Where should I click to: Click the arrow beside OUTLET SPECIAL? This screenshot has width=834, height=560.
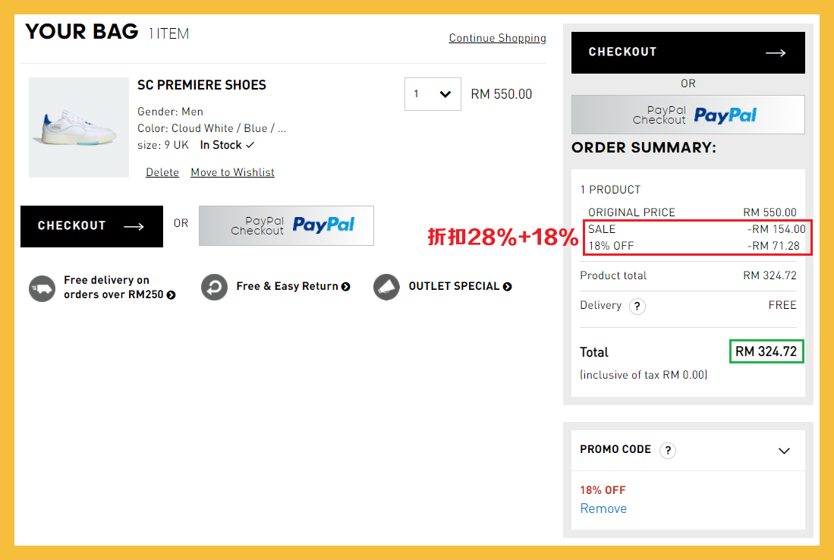pyautogui.click(x=508, y=287)
